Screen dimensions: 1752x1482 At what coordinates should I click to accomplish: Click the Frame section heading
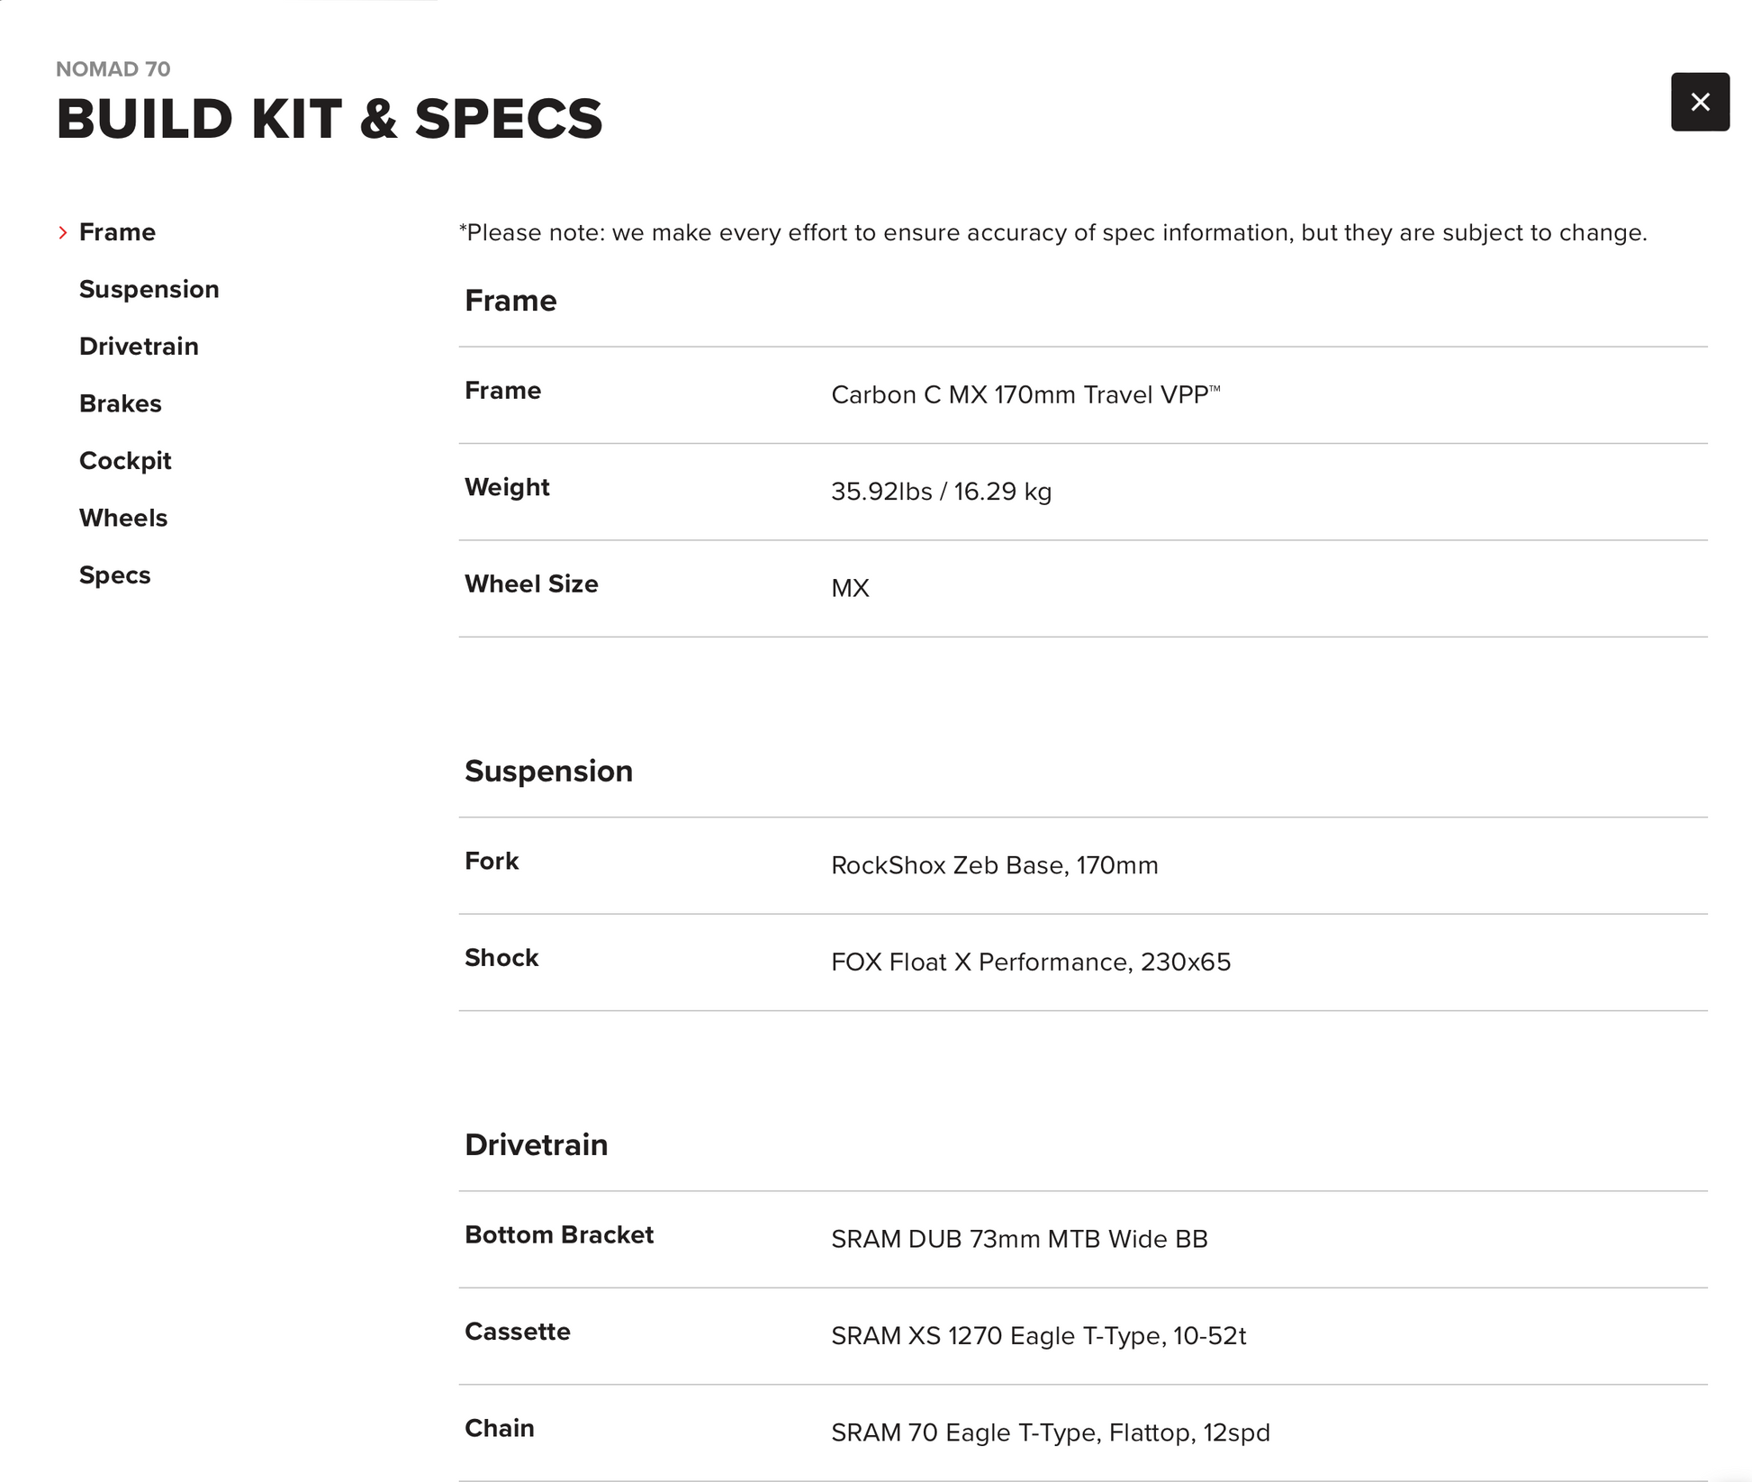[510, 301]
